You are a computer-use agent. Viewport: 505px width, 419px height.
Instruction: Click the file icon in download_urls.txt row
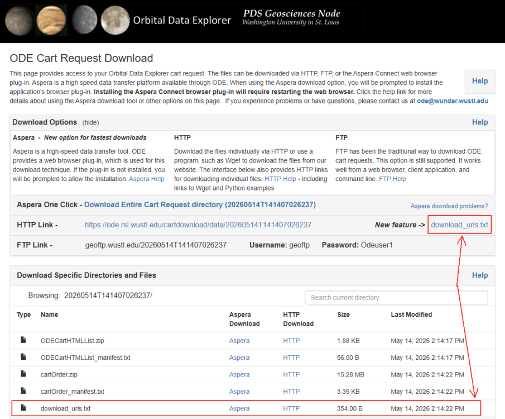click(x=23, y=408)
